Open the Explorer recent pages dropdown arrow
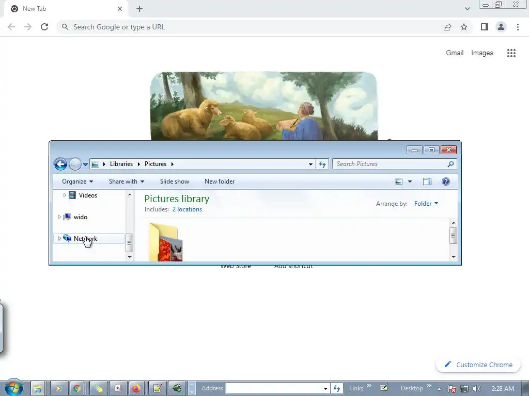Image resolution: width=529 pixels, height=396 pixels. [x=85, y=164]
